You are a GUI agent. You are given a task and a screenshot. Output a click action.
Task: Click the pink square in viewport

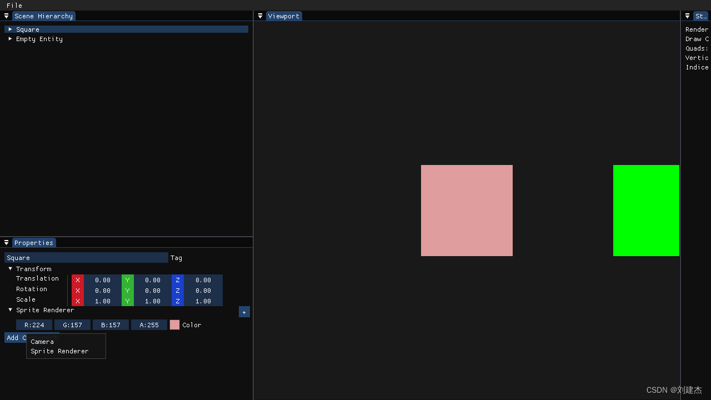[x=467, y=211]
